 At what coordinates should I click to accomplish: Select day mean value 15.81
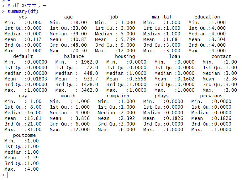34,118
